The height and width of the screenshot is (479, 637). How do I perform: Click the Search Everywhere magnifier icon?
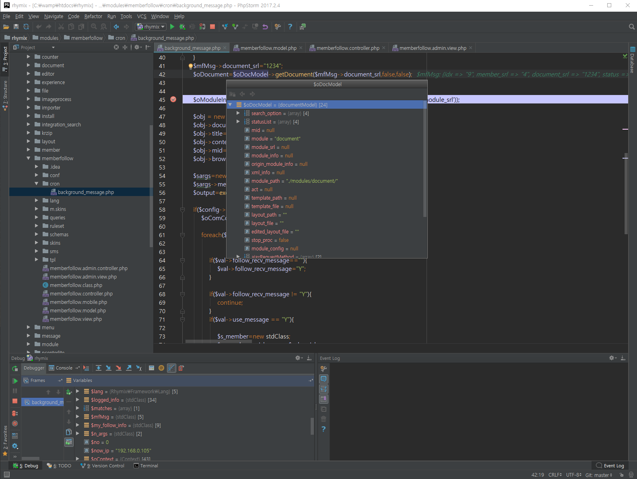pos(632,27)
